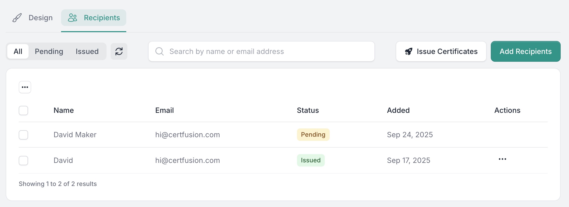Filter recipients by Pending
This screenshot has width=569, height=207.
pyautogui.click(x=49, y=51)
